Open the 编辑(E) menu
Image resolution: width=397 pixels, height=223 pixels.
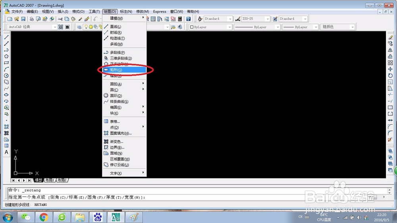click(x=32, y=12)
